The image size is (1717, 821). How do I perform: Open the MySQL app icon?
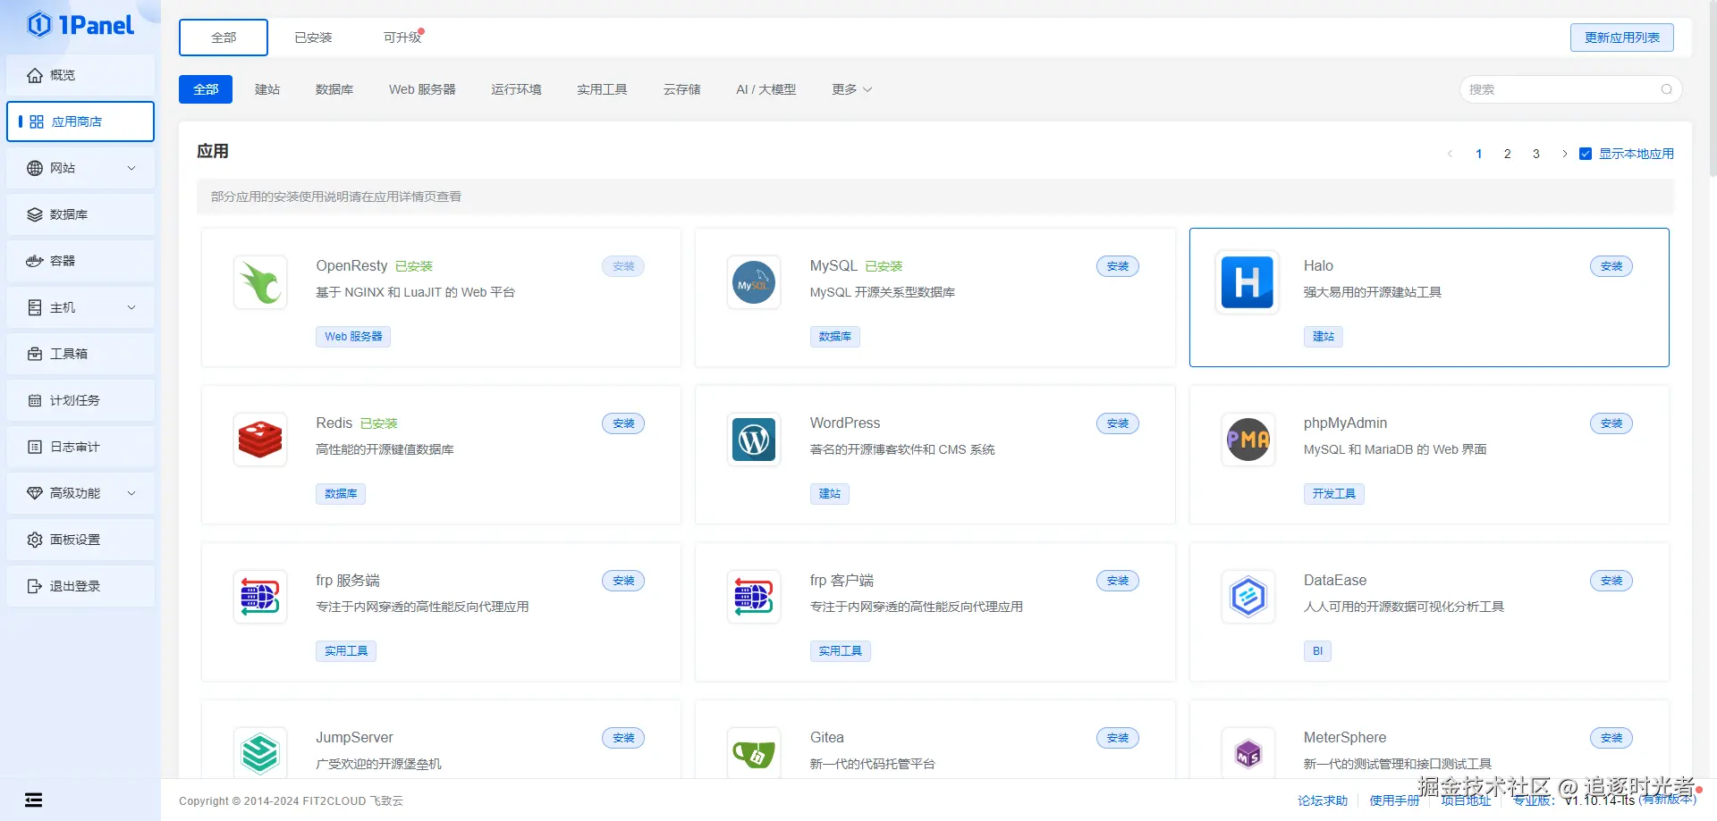point(754,282)
